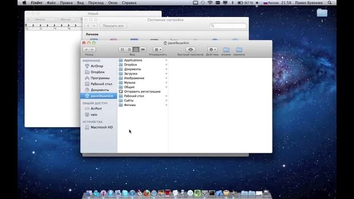Open the Trash in the Dock
The height and width of the screenshot is (199, 354).
tap(267, 193)
